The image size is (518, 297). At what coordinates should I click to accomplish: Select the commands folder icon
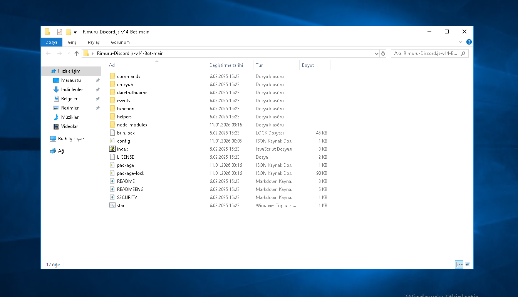(112, 76)
